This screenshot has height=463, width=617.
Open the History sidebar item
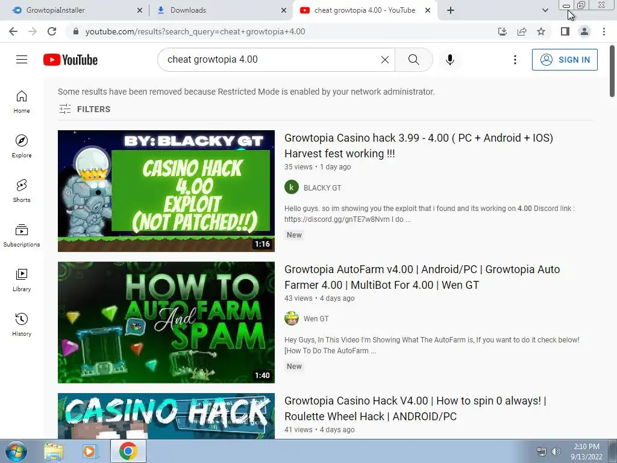[x=22, y=324]
